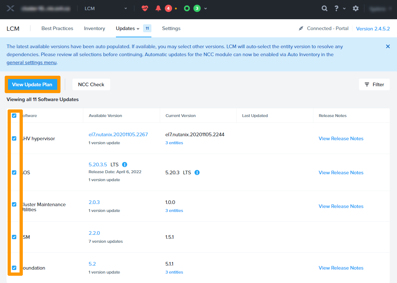Expand the LCM dropdown in top bar
The width and height of the screenshot is (397, 283).
point(126,8)
